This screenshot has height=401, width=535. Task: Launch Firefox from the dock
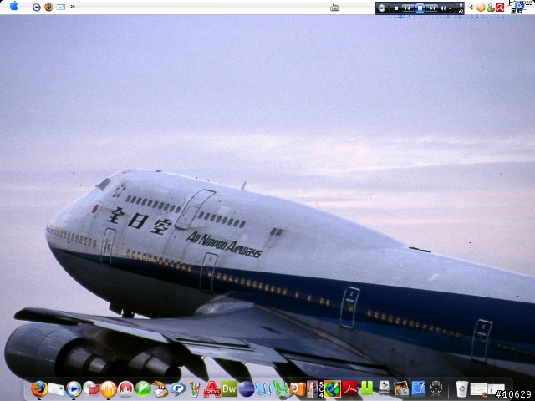coord(39,388)
